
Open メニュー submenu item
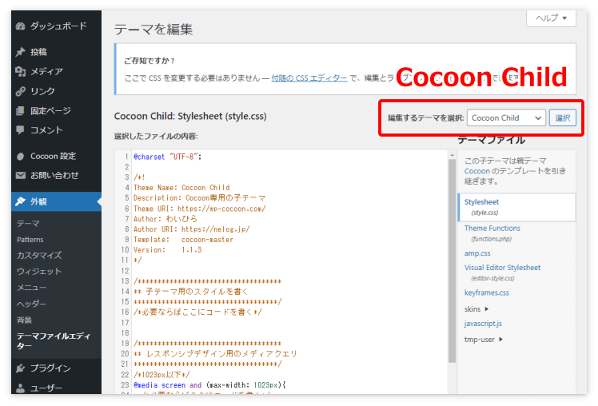click(32, 288)
